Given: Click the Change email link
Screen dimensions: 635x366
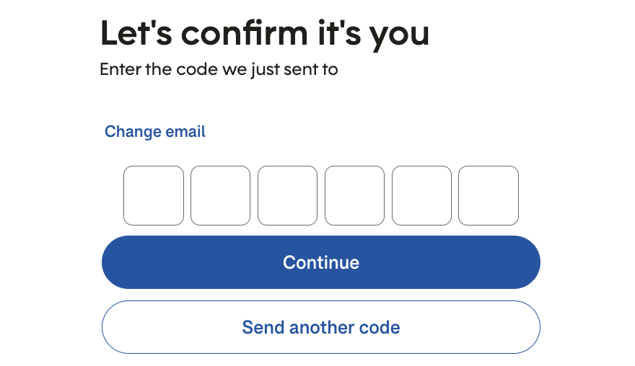Looking at the screenshot, I should (155, 132).
